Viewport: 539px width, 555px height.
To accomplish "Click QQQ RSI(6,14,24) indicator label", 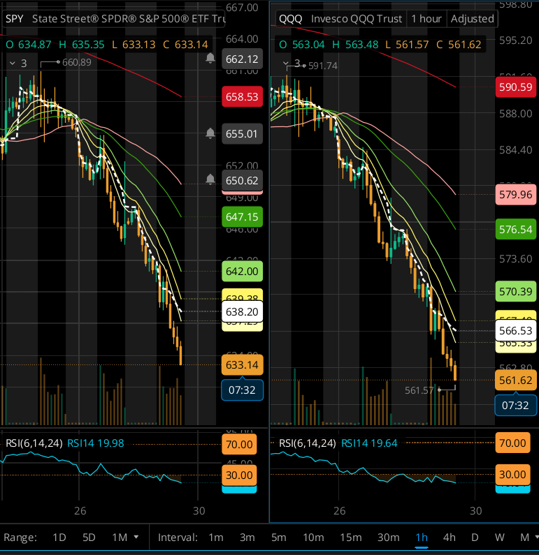I will [307, 443].
